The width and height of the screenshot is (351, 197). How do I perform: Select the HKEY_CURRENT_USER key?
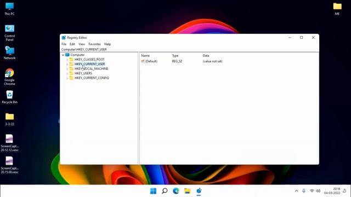pos(89,64)
